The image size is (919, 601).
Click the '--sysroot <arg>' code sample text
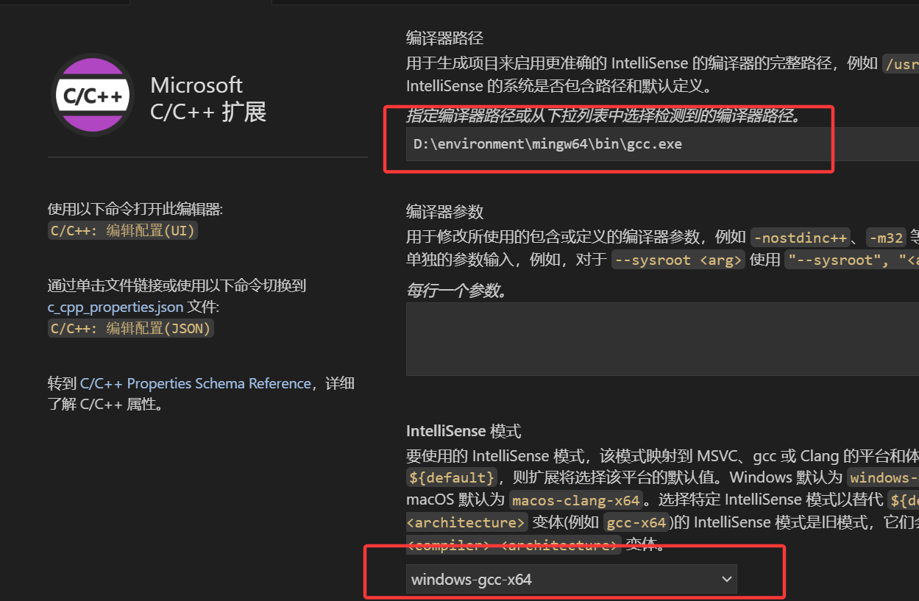[x=678, y=260]
